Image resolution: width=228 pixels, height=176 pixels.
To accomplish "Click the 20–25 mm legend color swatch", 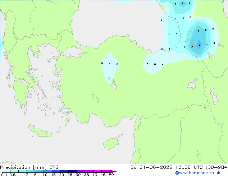I will (x=64, y=171).
